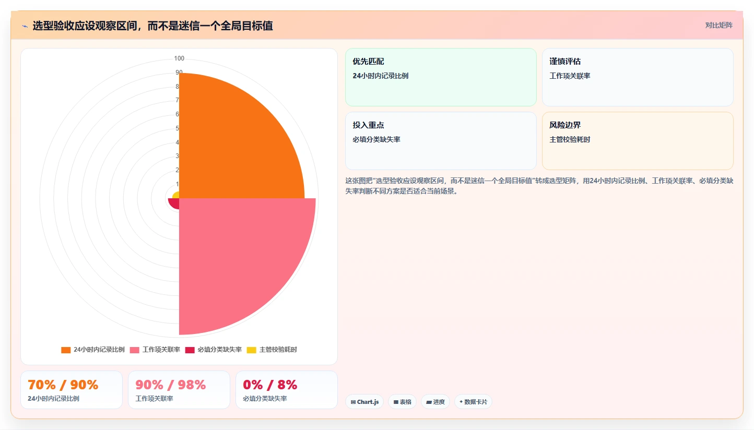This screenshot has width=754, height=430.
Task: Toggle 必填分类缺失率 legend item
Action: click(214, 350)
